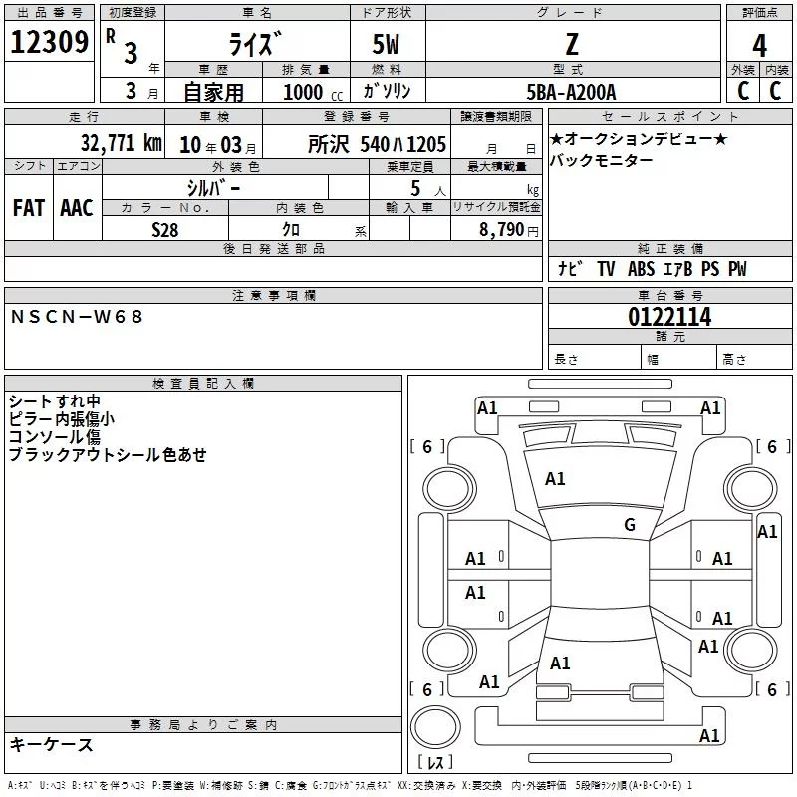
Task: Select the バックモニター sales point line
Action: (x=602, y=160)
